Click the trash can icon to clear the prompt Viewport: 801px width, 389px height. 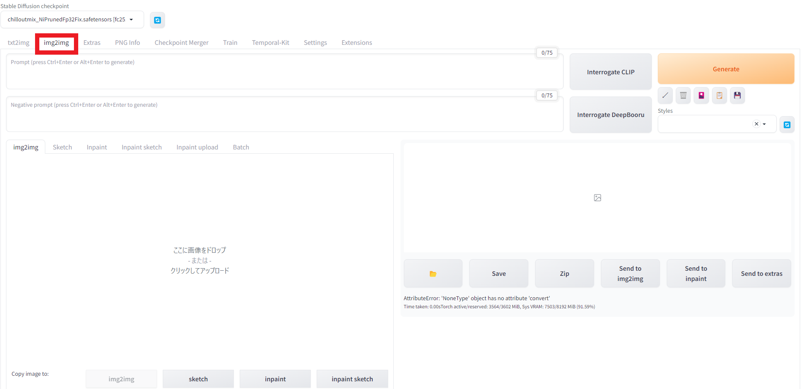coord(683,96)
